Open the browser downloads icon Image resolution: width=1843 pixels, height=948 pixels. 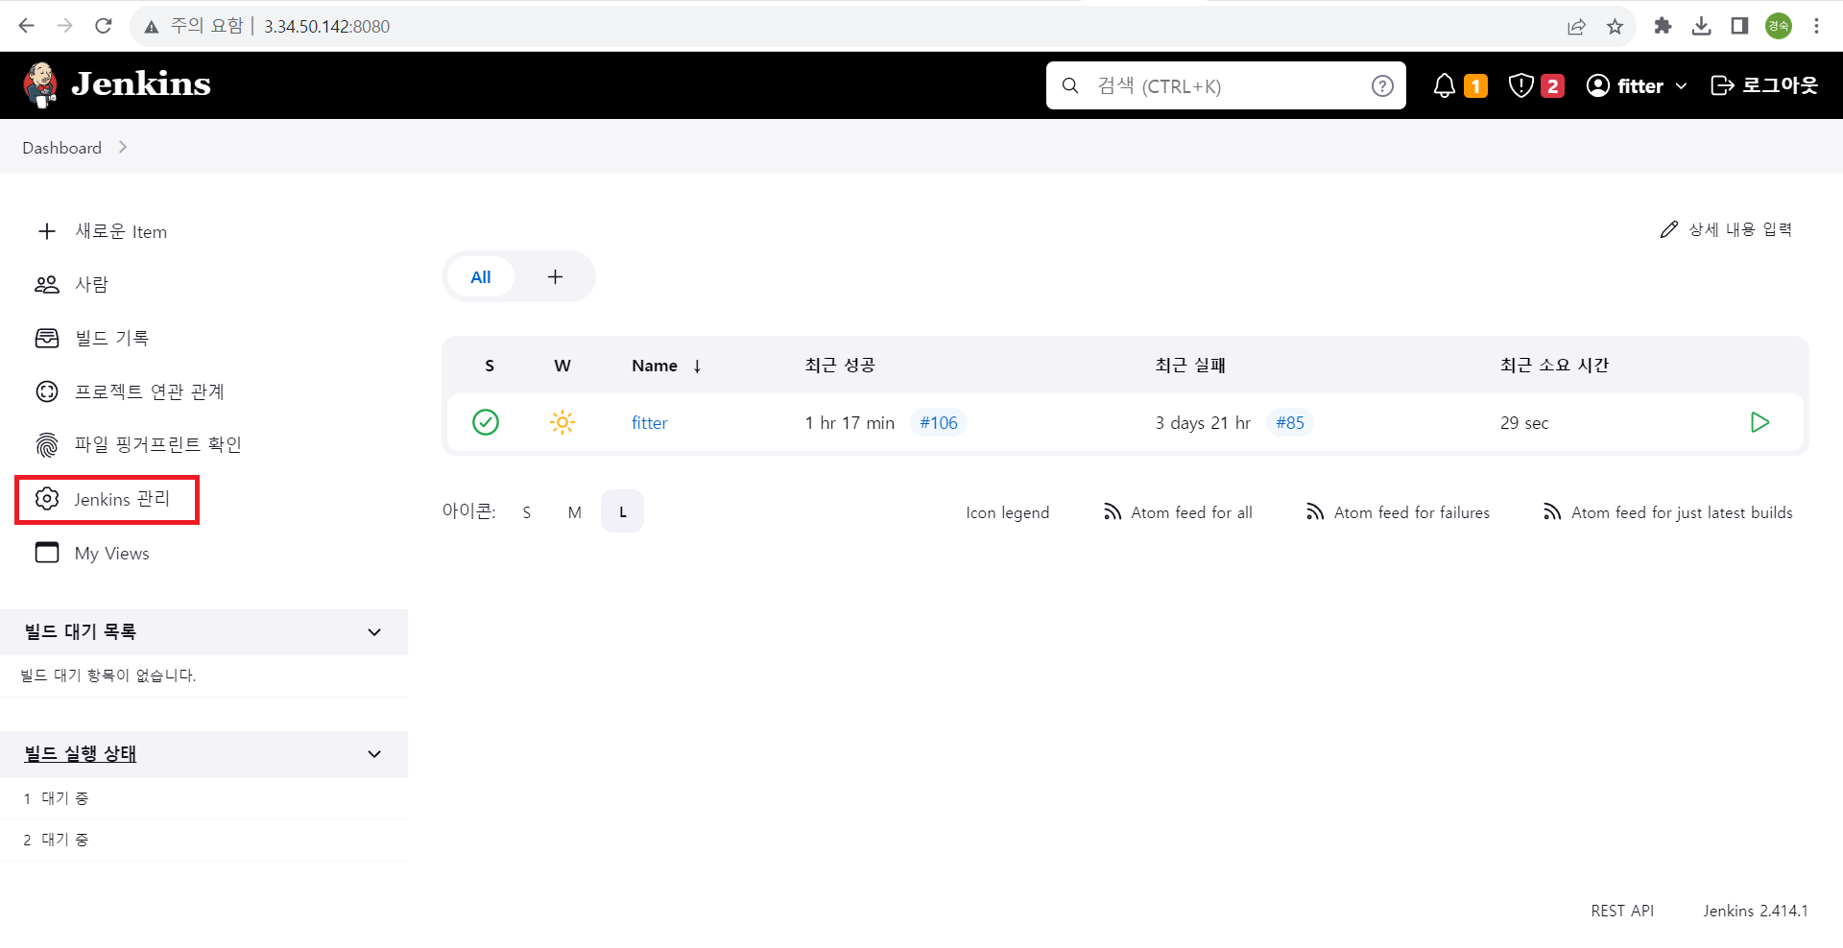(1701, 26)
